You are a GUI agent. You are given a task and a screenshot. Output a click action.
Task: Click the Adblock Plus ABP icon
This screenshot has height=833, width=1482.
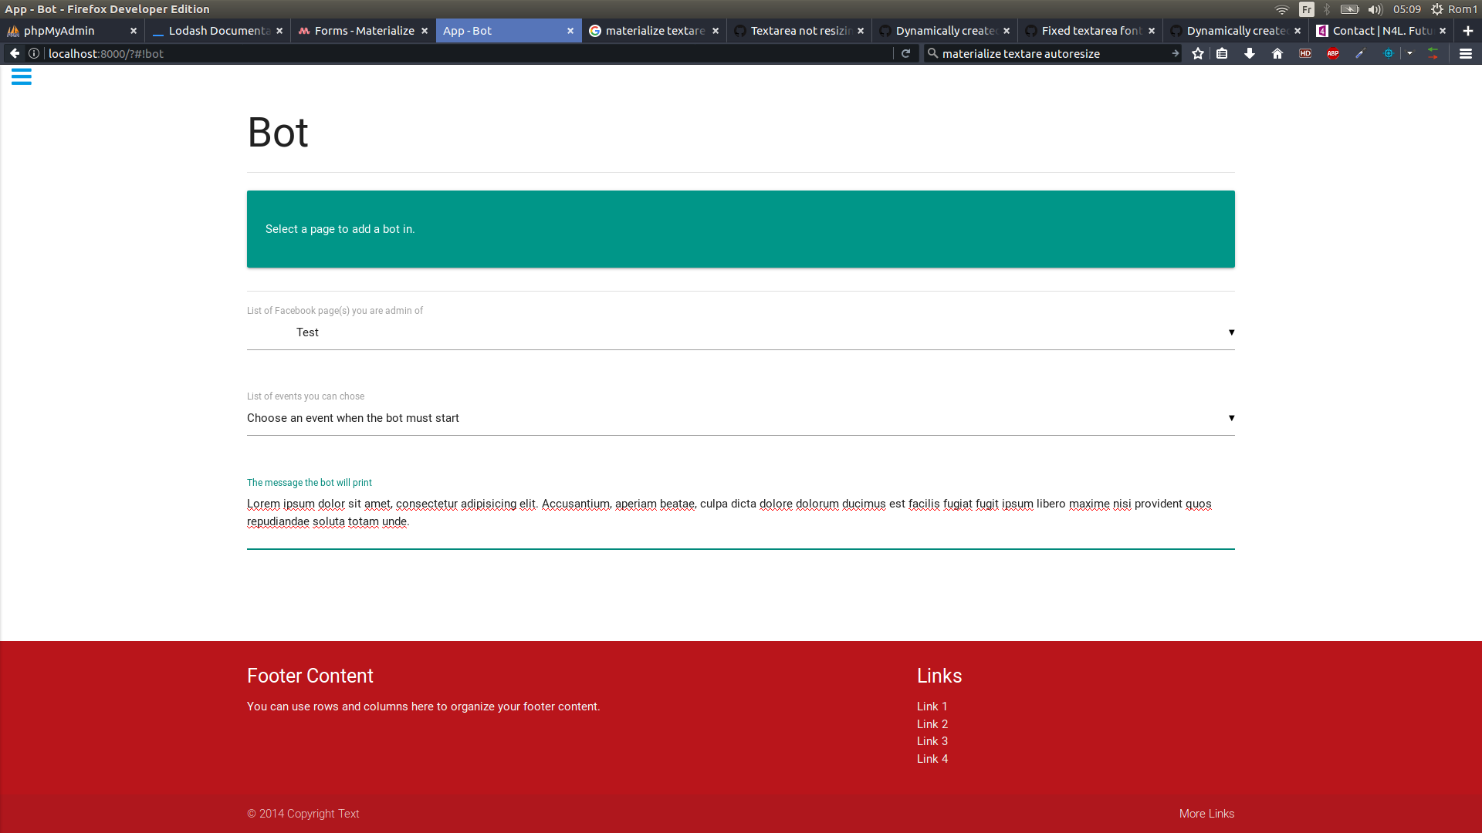click(1333, 53)
